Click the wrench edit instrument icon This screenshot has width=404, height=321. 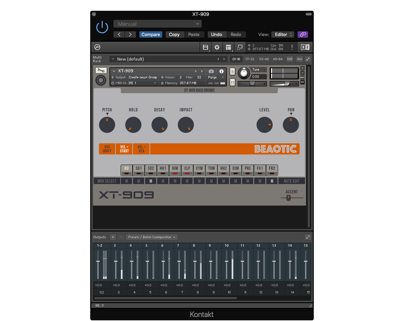101,70
